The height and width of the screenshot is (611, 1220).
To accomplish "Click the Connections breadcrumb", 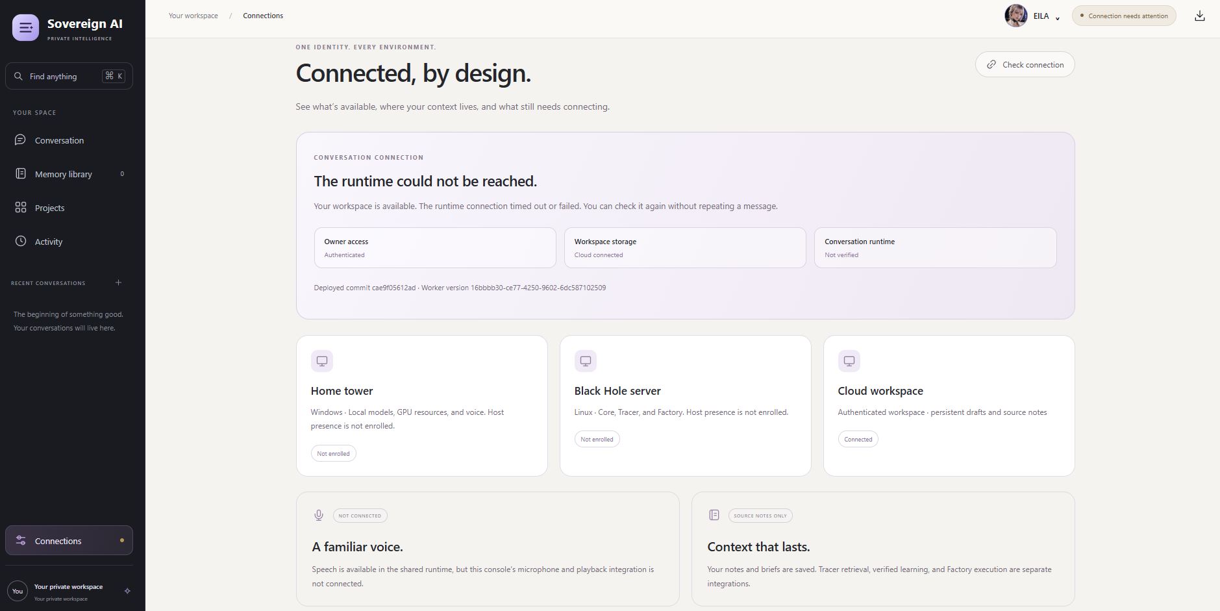I will click(x=263, y=16).
